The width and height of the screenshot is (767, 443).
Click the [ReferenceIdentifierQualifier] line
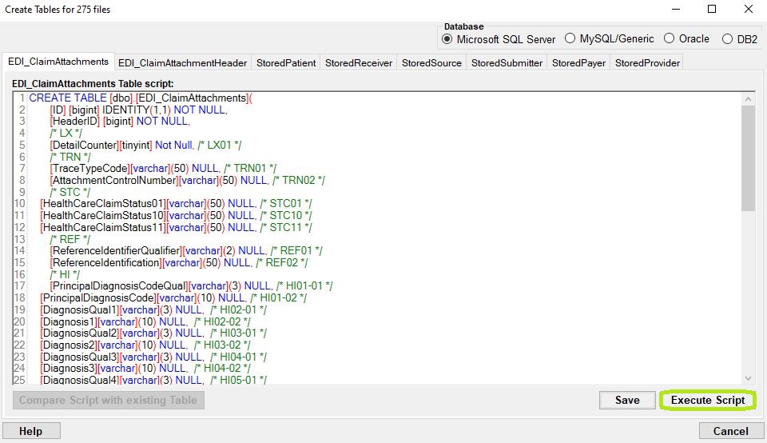point(186,250)
